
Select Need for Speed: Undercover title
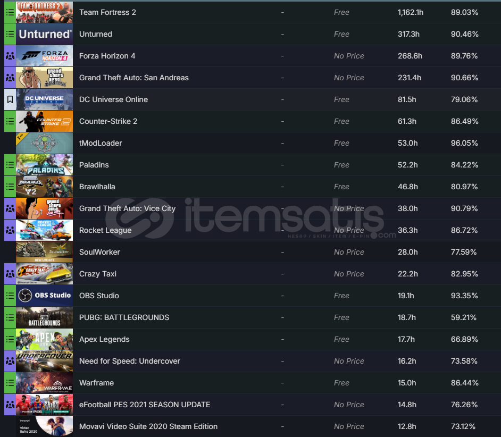(x=130, y=361)
